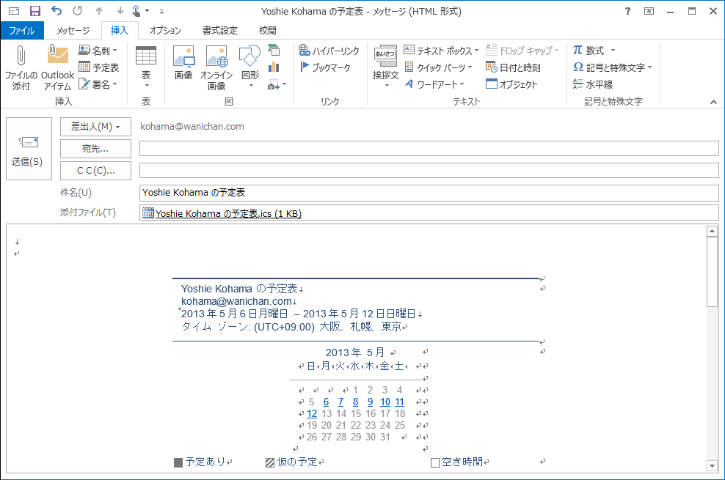Click the CC(C)... button

(x=95, y=171)
